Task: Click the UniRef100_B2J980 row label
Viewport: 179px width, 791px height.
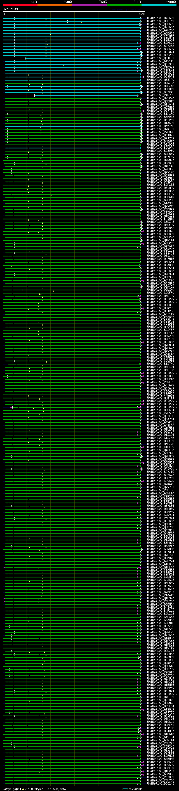Action: tap(160, 151)
